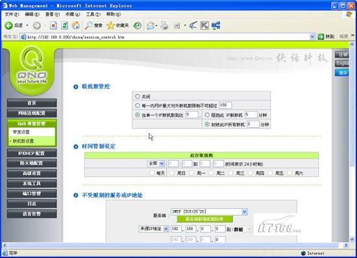This screenshot has width=357, height=258.
Task: Click the Edit document icon
Action: pos(177,26)
